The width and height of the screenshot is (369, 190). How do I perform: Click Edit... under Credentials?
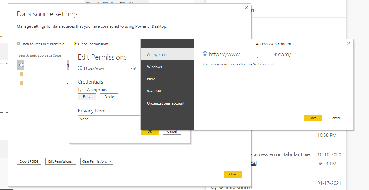(x=87, y=97)
